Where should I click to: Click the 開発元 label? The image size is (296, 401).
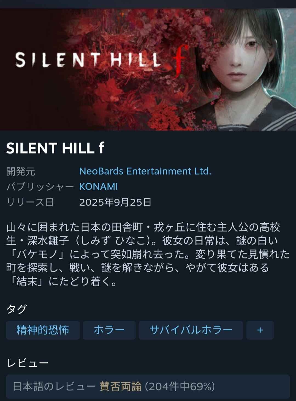tap(21, 172)
